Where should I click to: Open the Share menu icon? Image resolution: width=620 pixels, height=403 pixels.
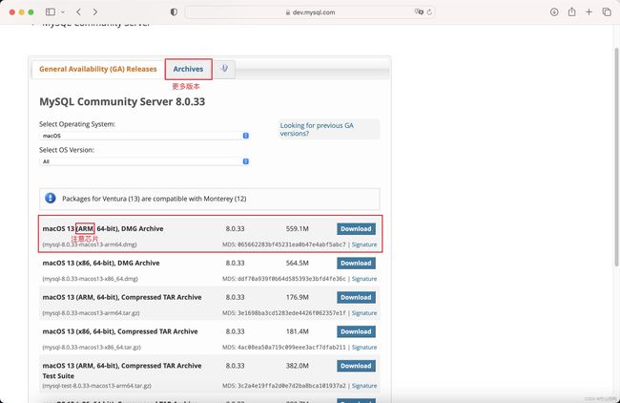[x=571, y=11]
